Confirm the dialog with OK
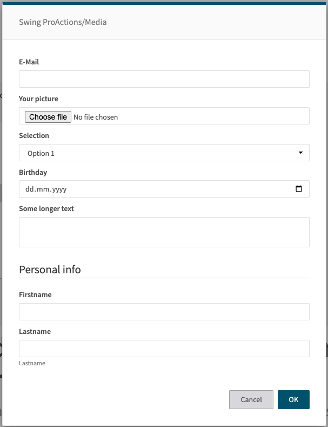This screenshot has width=328, height=427. (293, 399)
